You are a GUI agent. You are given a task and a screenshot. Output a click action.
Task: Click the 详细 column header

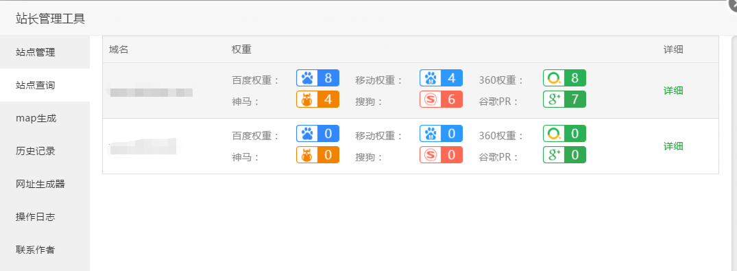click(673, 49)
